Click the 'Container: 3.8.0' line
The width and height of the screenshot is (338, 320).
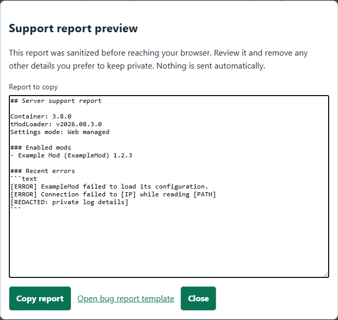tap(41, 116)
